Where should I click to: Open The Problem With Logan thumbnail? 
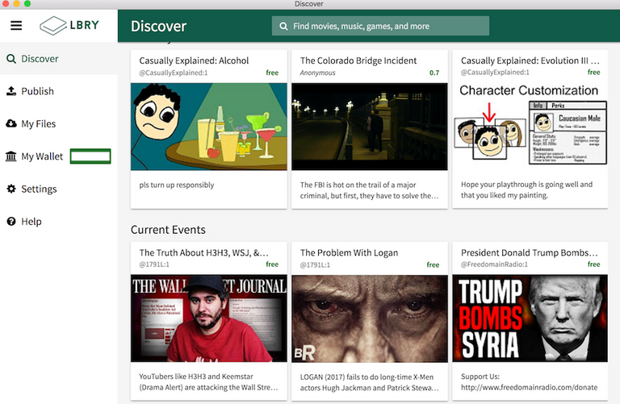(370, 319)
